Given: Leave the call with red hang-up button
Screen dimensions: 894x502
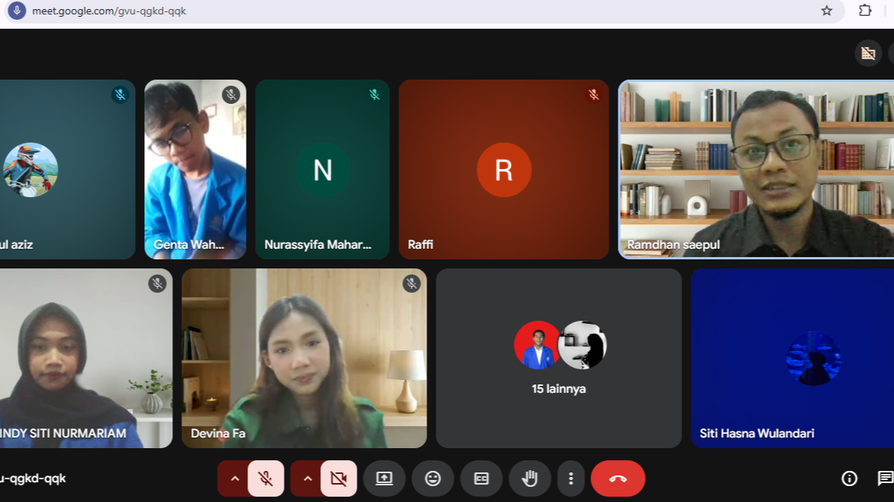Looking at the screenshot, I should 618,478.
